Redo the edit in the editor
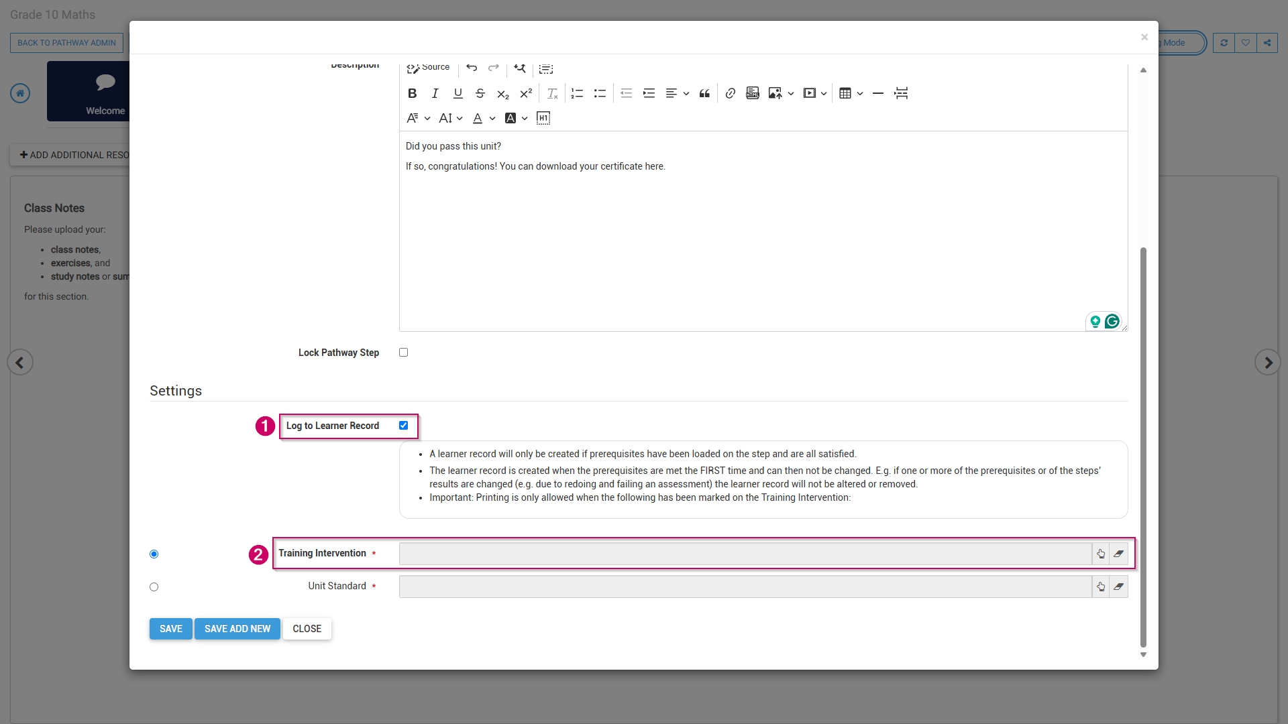The image size is (1288, 724). (494, 68)
